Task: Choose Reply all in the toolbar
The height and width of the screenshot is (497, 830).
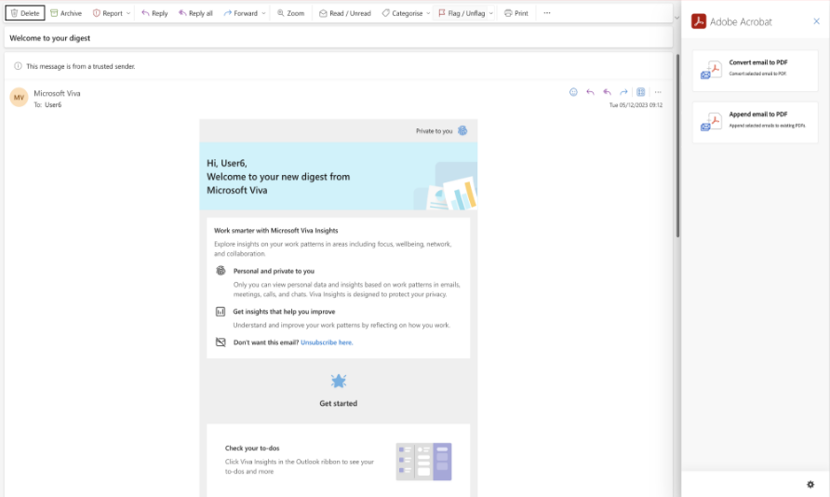Action: (195, 13)
